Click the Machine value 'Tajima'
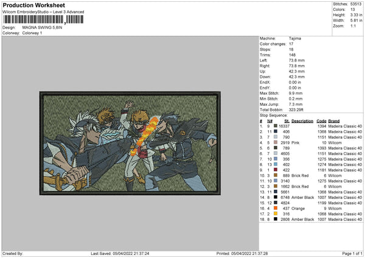Viewport: 365px width, 258px height. (x=295, y=38)
